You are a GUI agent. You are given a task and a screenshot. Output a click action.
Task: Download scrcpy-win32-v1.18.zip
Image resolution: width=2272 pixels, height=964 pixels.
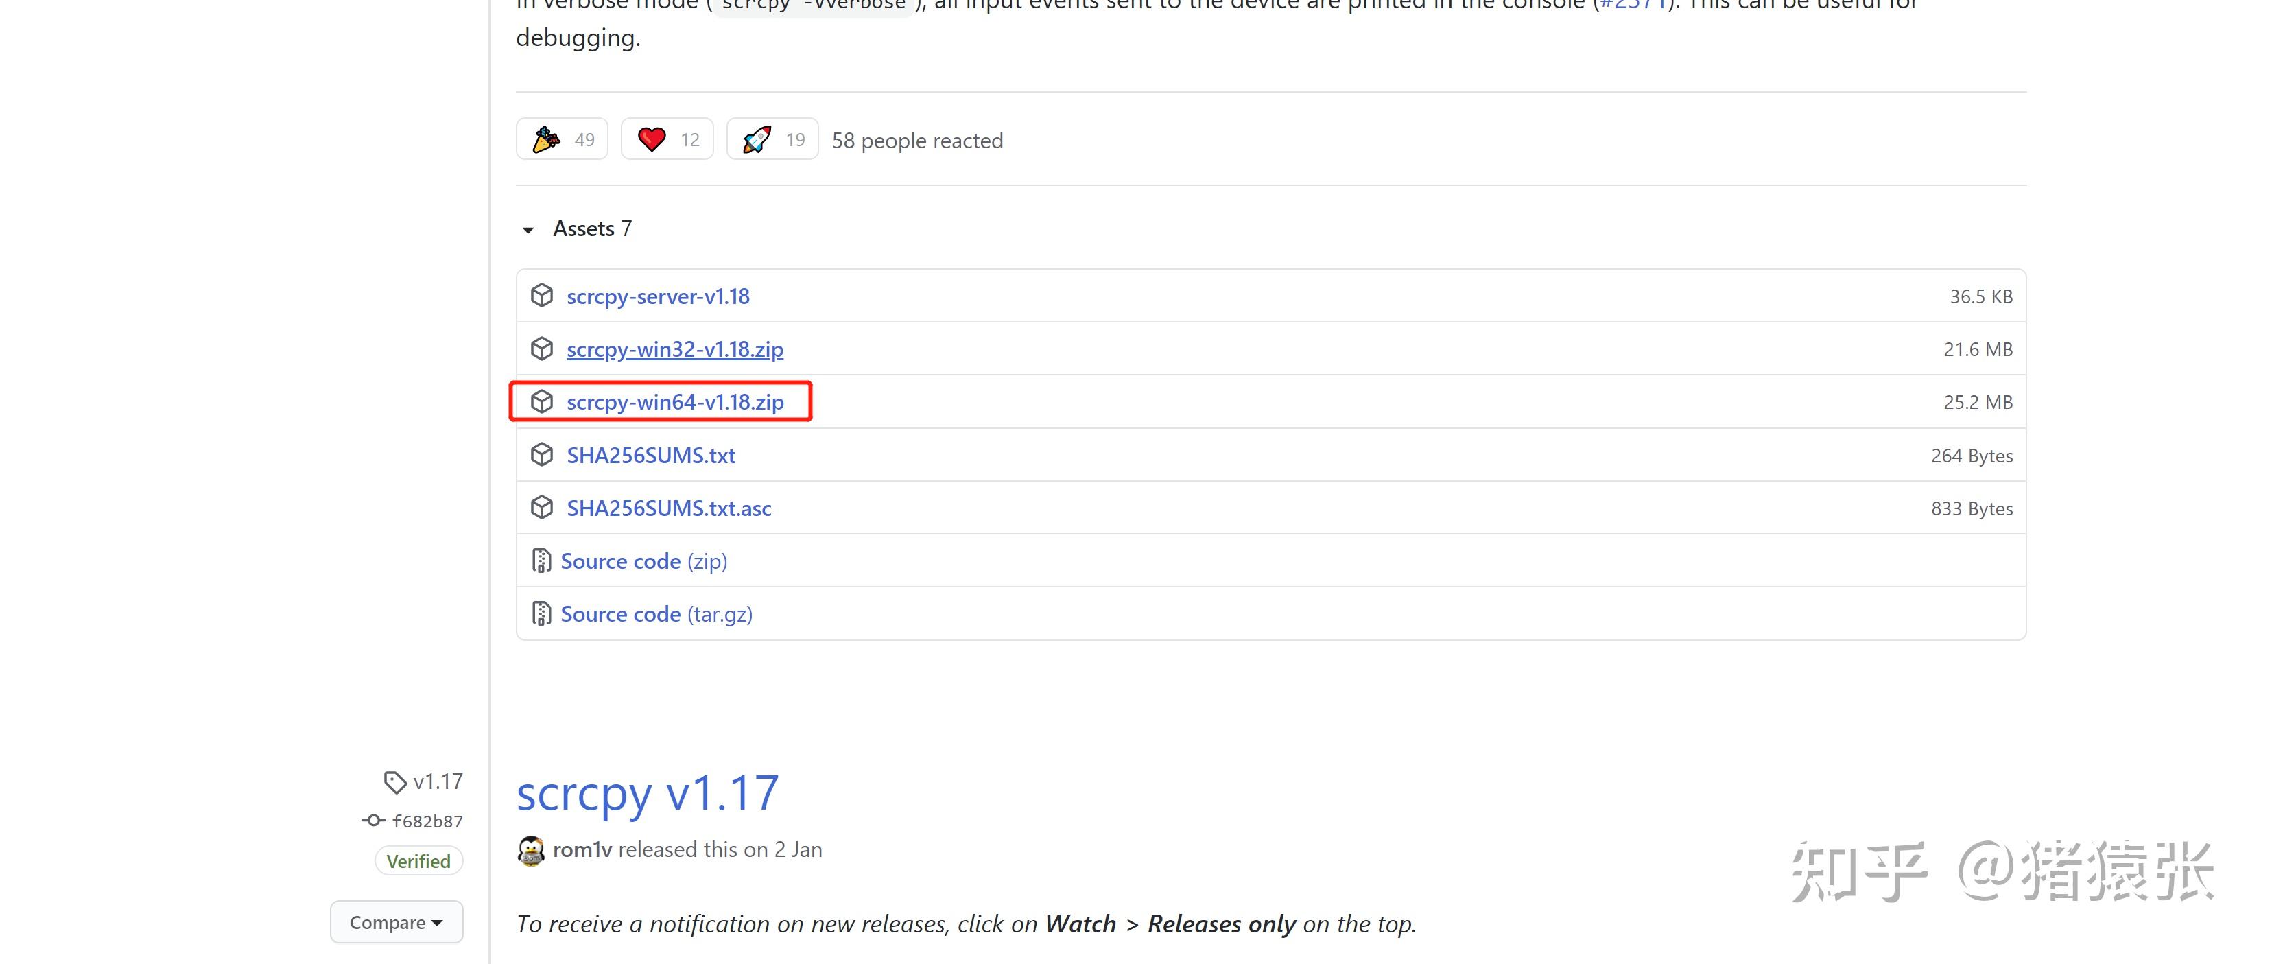pos(675,349)
